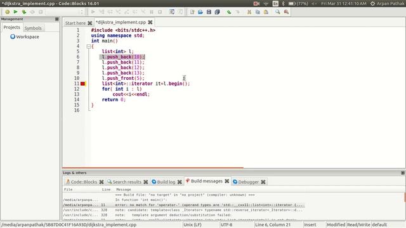The height and width of the screenshot is (228, 406).
Task: Click the Undo icon
Action: [x=229, y=12]
